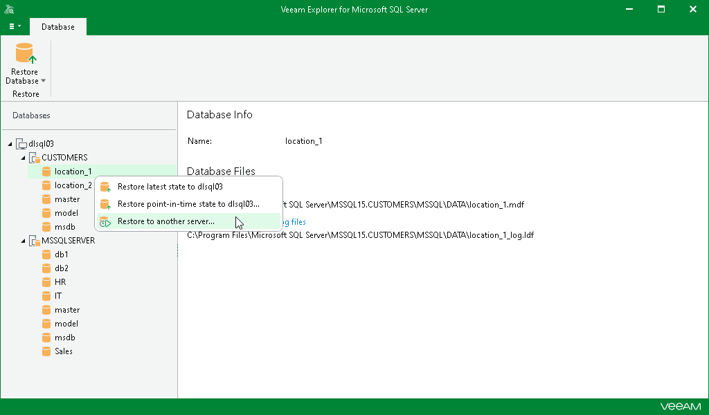
Task: Click the Sales database icon
Action: coord(47,351)
